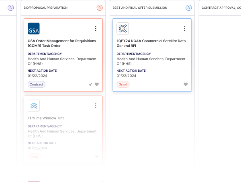Click the GSA card's 01/22/2024 next action date
The width and height of the screenshot is (241, 182).
[37, 76]
